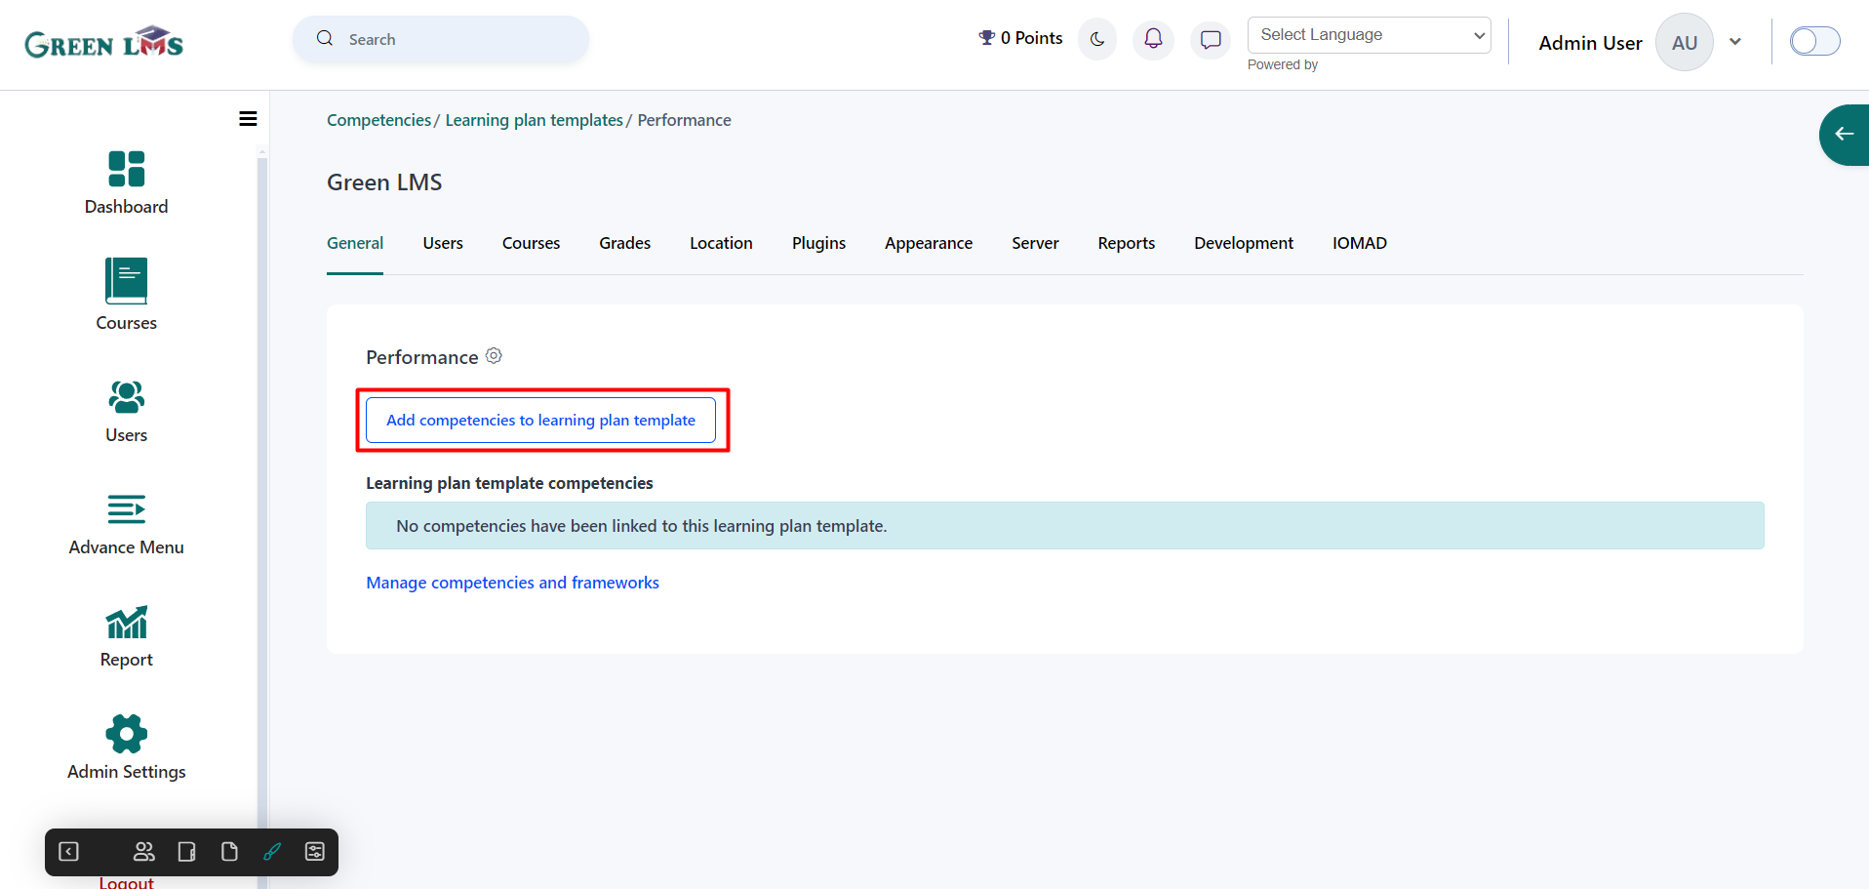Image resolution: width=1869 pixels, height=889 pixels.
Task: Open the green back-arrow side drawer
Action: (1844, 135)
